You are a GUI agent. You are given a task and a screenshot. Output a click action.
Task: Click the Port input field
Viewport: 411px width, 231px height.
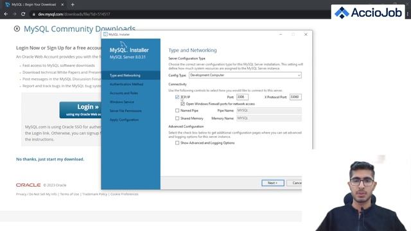(242, 97)
